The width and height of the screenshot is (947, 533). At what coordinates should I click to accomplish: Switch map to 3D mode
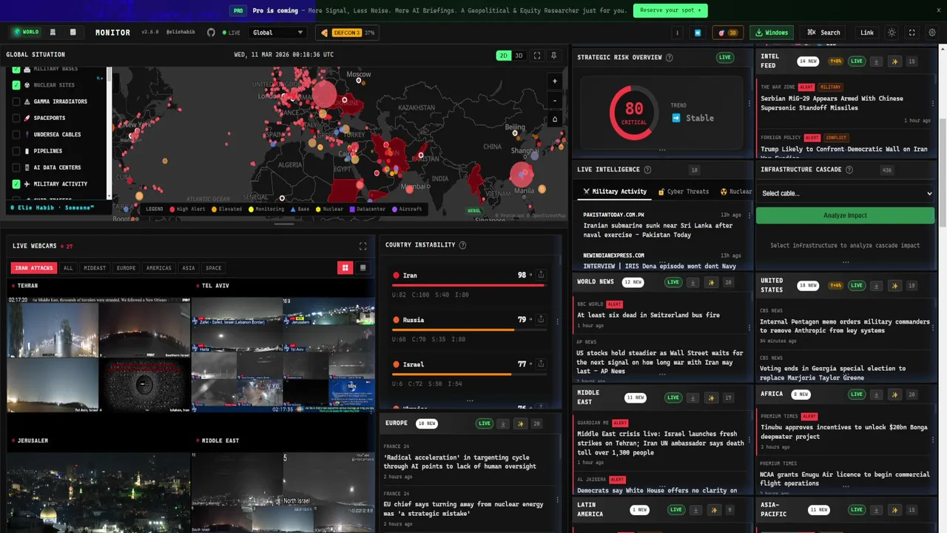click(519, 56)
